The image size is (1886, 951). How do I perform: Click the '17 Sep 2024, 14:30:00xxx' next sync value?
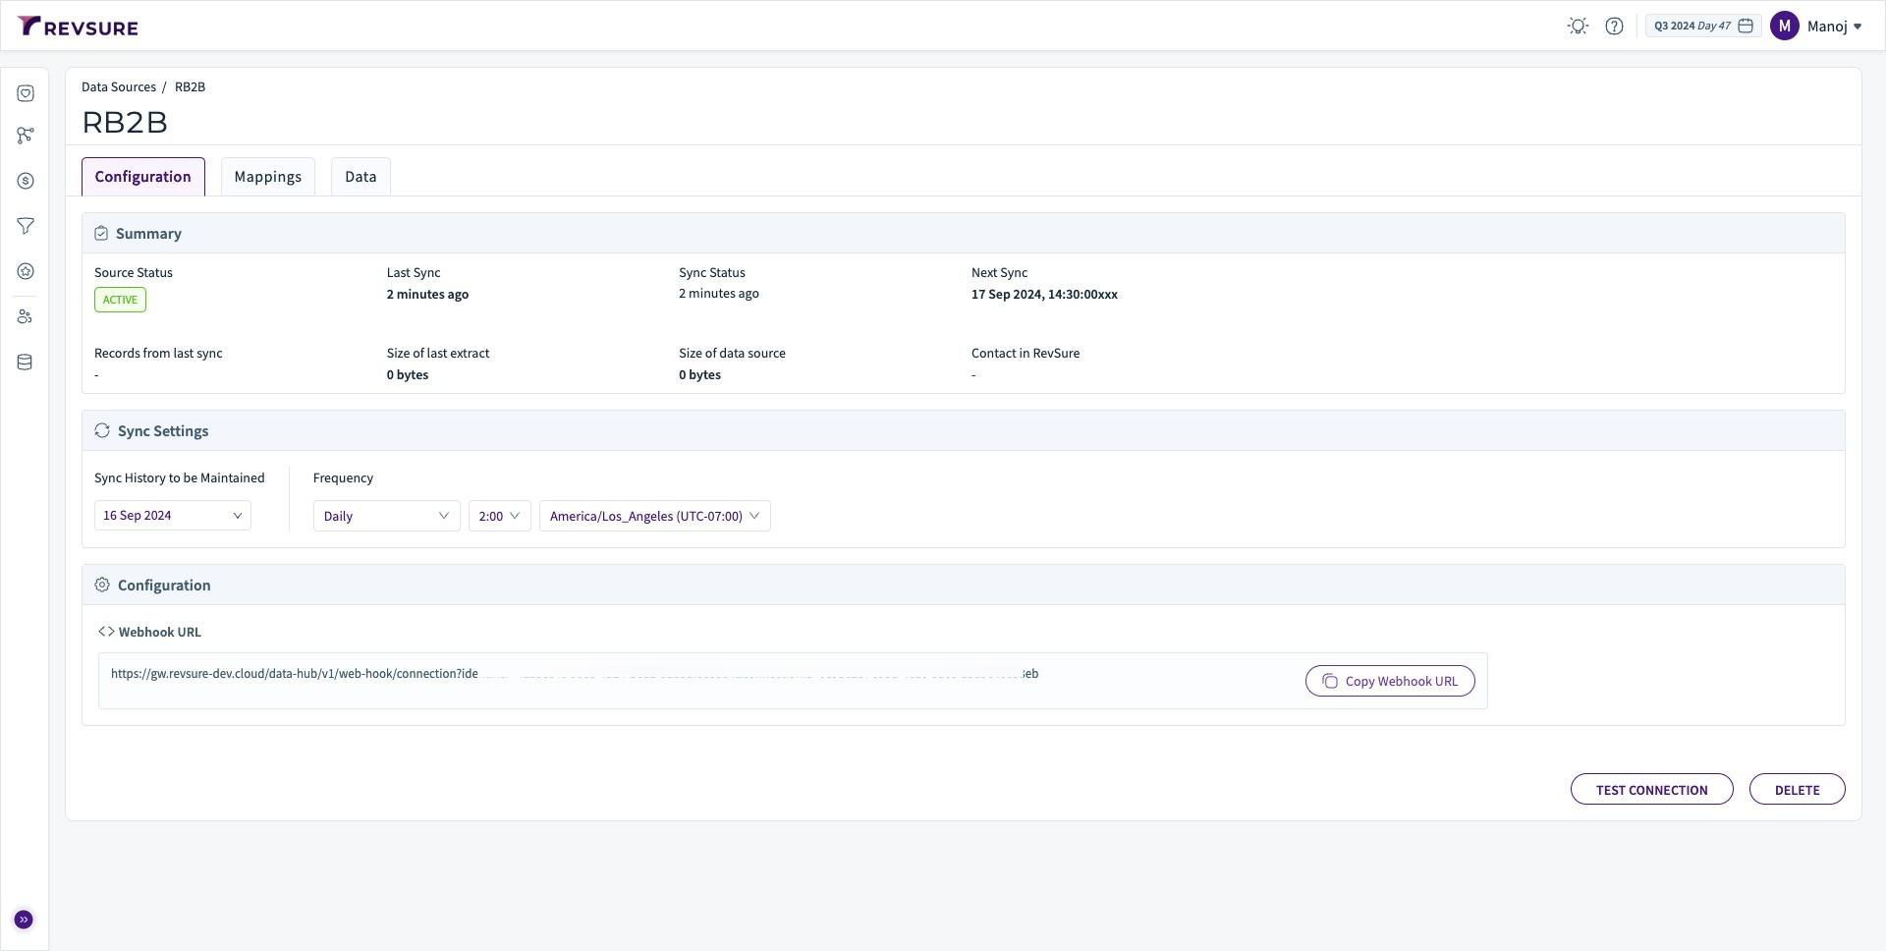coord(1044,295)
